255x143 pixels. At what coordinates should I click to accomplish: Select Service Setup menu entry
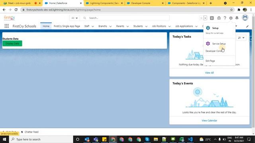point(219,44)
